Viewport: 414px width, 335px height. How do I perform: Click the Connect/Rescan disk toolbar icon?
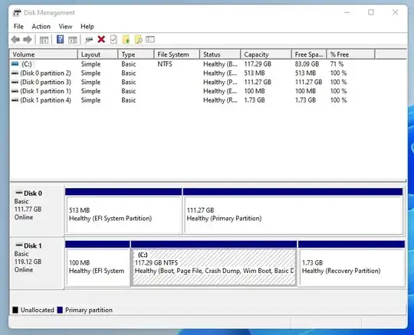(89, 40)
